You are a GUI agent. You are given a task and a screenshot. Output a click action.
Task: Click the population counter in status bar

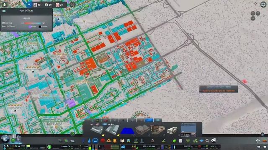pos(187,146)
